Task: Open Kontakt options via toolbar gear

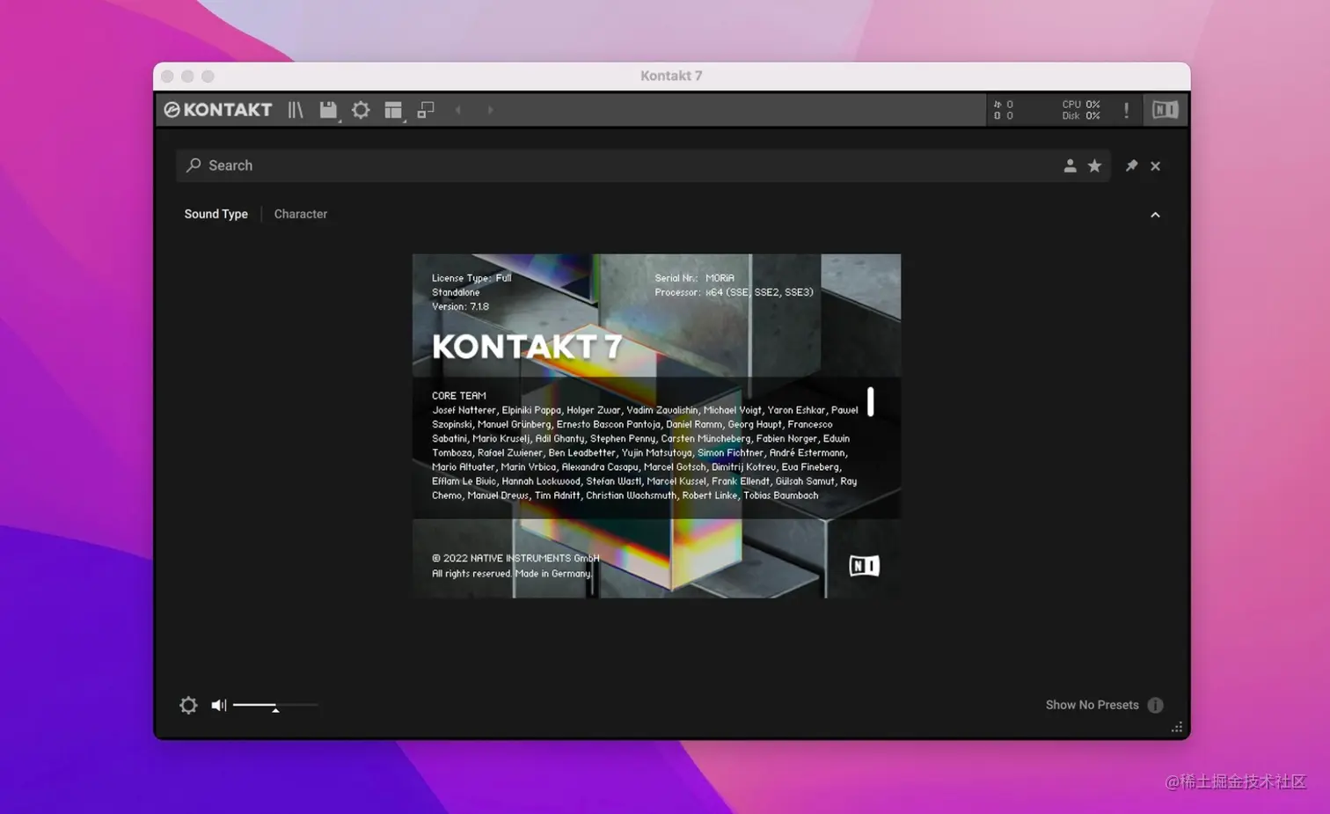Action: pos(361,110)
